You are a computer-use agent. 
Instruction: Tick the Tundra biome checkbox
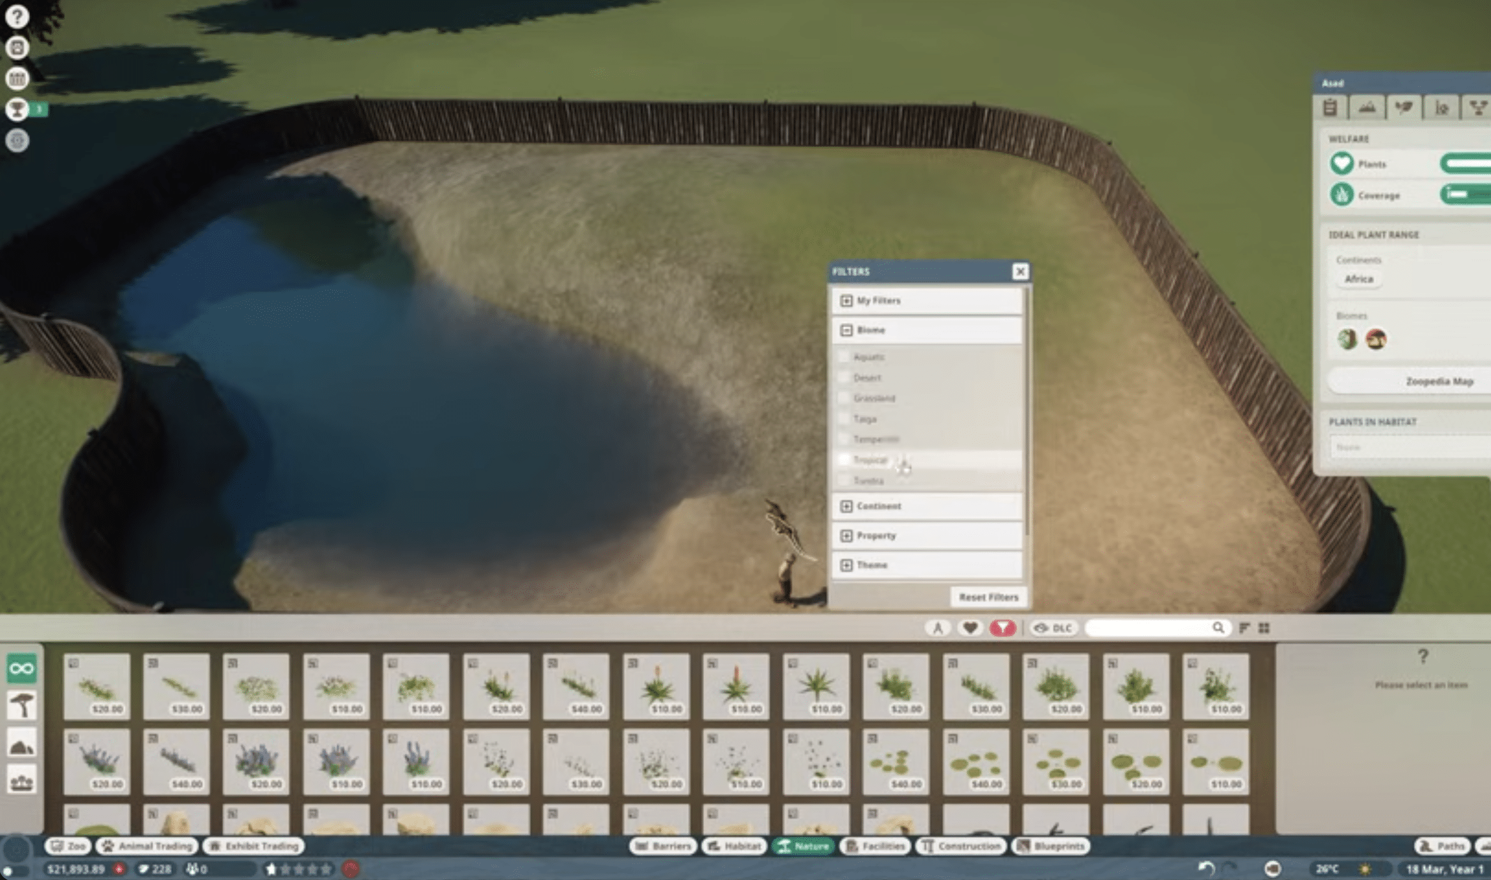click(844, 480)
